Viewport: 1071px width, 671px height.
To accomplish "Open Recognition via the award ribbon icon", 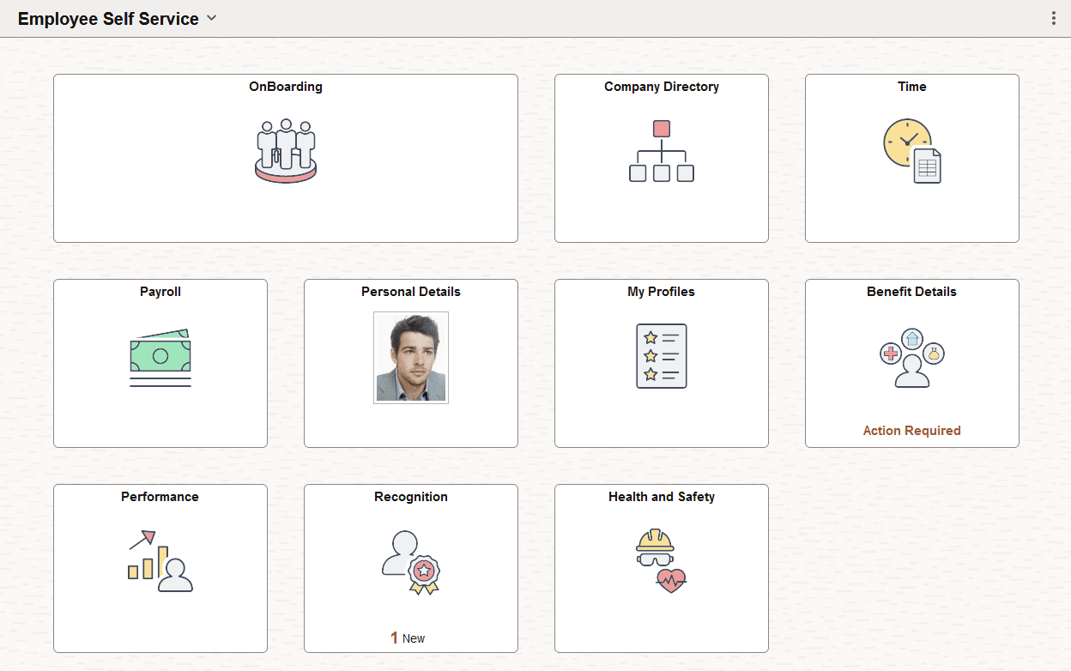I will click(x=410, y=562).
